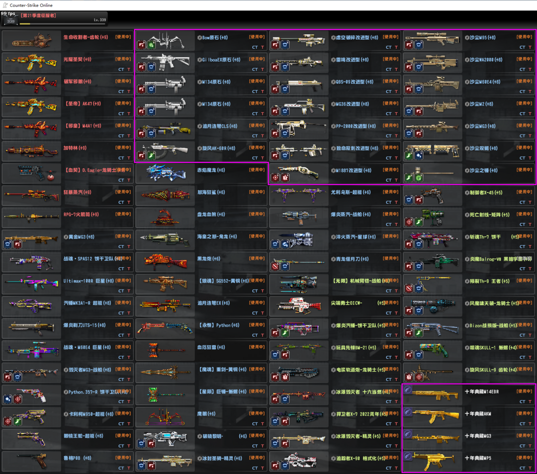Viewport: 537px width, 474px height.
Task: Click the 【圣帝】AK47 (+9) name
Action: click(x=82, y=104)
